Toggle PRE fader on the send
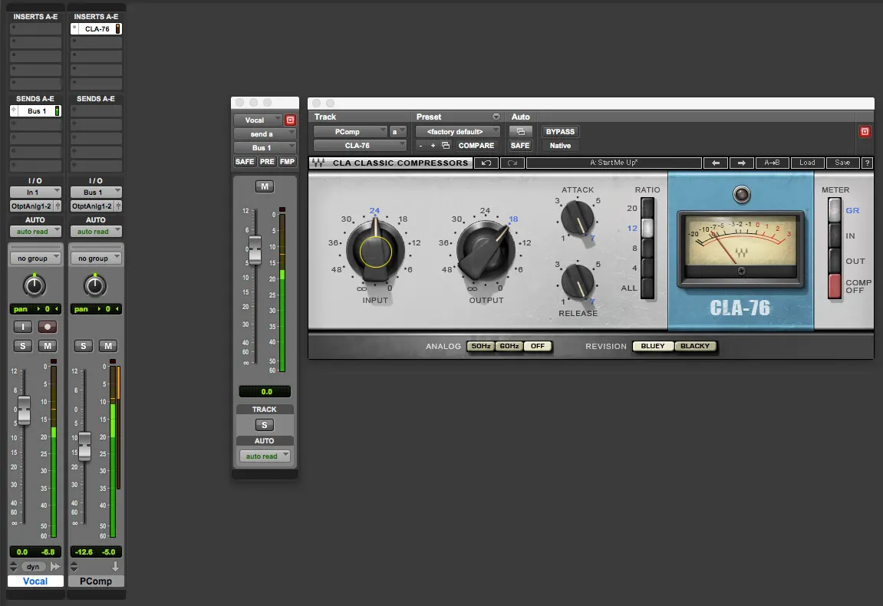The height and width of the screenshot is (606, 883). pos(267,162)
